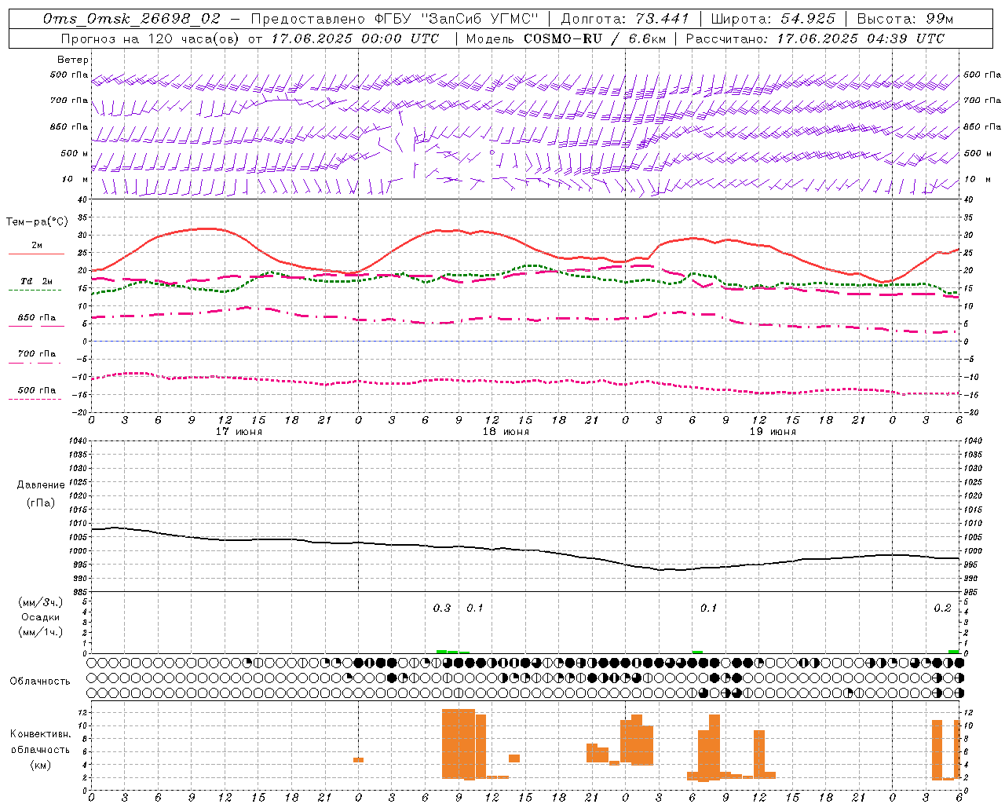Click the "Конвективн. облачность" panel label
The width and height of the screenshot is (1005, 804).
click(x=40, y=742)
